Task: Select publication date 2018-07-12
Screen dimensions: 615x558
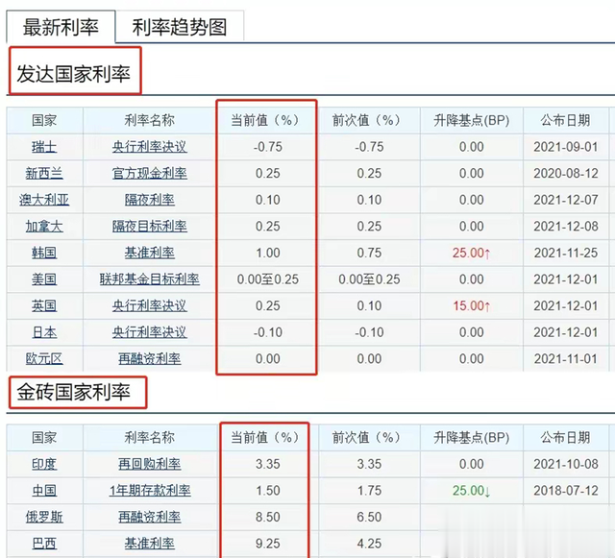Action: (x=566, y=491)
